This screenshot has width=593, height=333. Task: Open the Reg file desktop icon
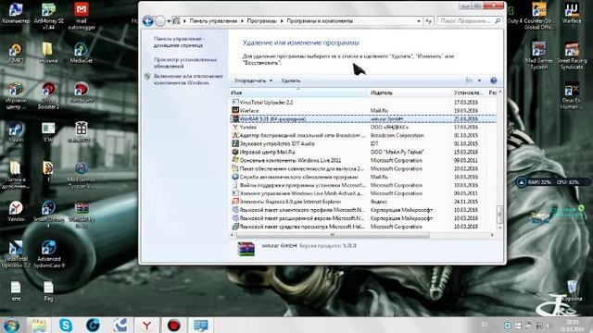pyautogui.click(x=48, y=290)
